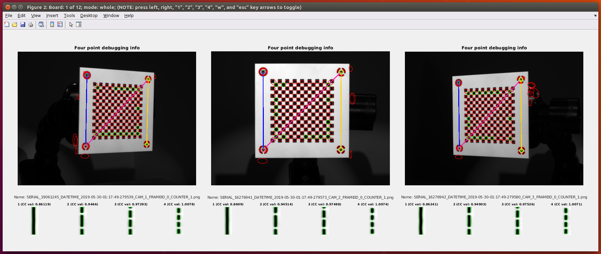
Task: Click the CAM_1 checkerboard image
Action: (x=107, y=118)
